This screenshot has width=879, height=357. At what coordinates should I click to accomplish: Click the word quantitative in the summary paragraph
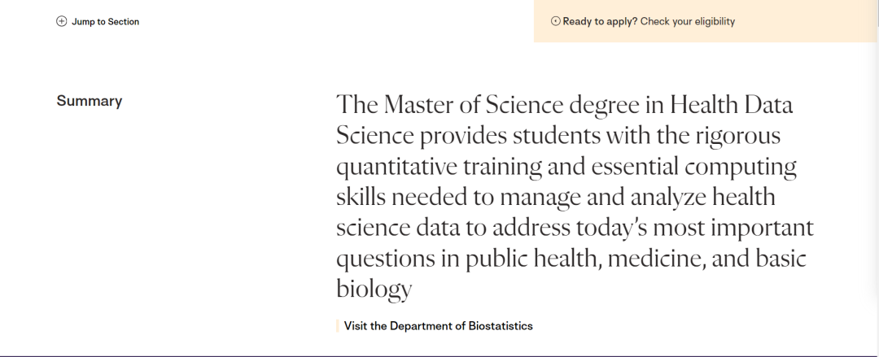[x=396, y=167]
